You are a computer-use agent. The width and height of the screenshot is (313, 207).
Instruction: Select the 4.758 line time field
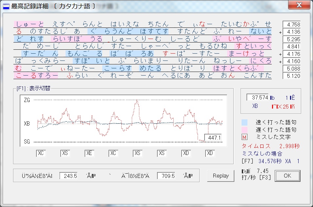coord(291,25)
